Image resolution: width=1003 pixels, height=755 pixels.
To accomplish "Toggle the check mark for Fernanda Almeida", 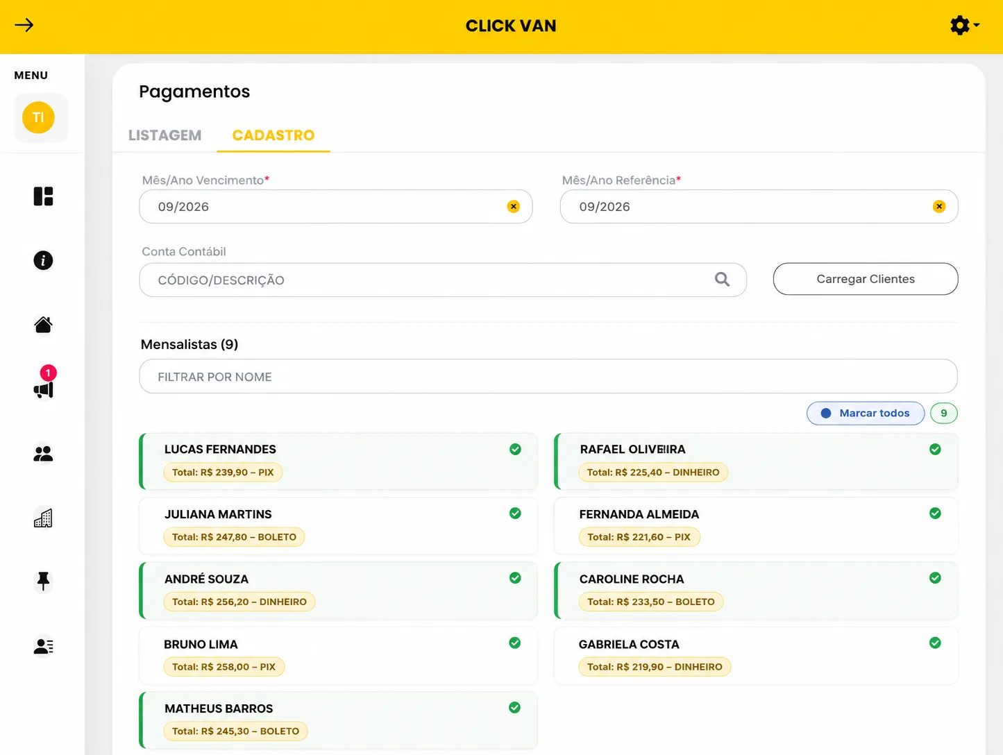I will point(935,514).
